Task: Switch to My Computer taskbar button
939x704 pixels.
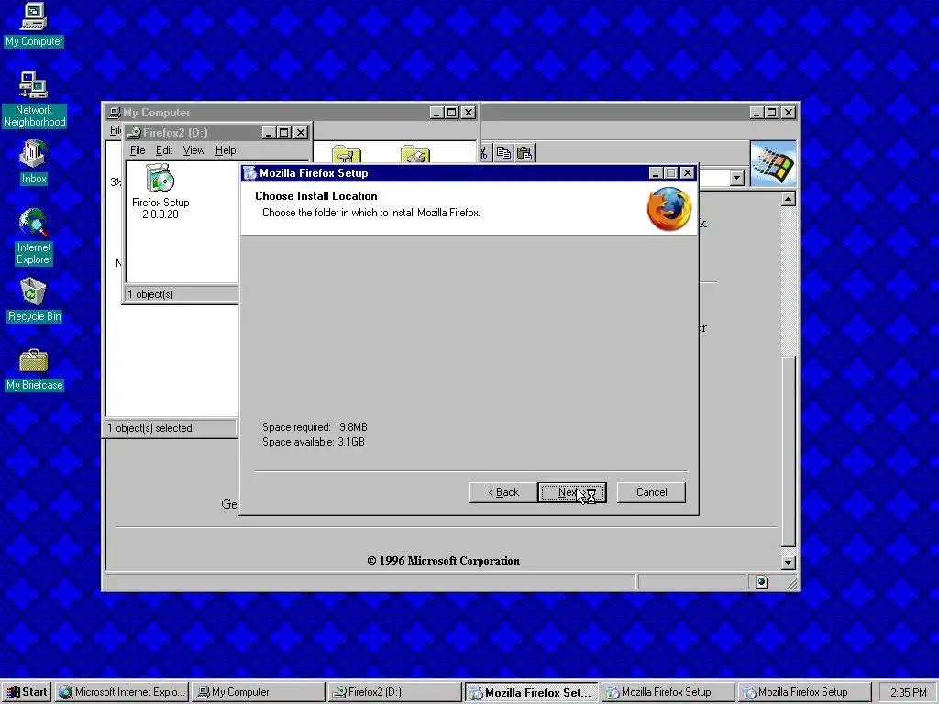Action: (259, 692)
